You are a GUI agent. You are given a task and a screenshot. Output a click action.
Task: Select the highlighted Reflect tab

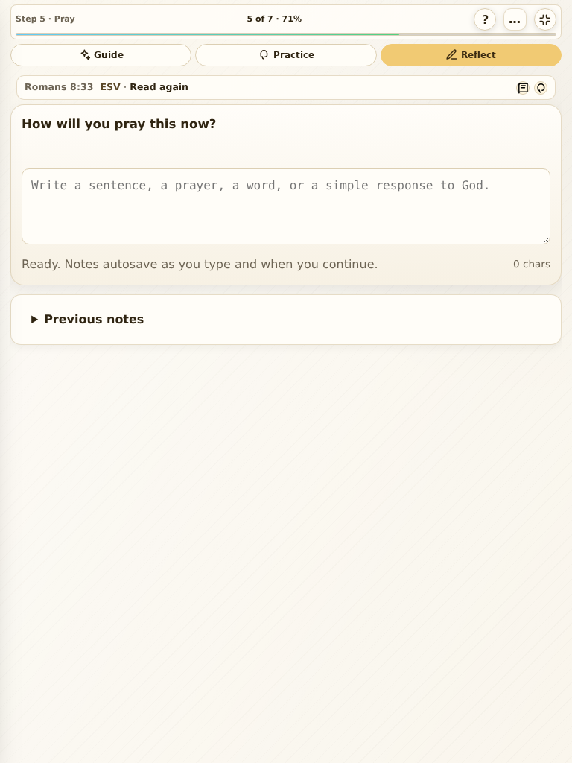[471, 55]
